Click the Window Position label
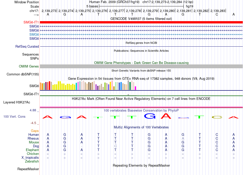The height and width of the screenshot is (175, 243). (x=27, y=2)
